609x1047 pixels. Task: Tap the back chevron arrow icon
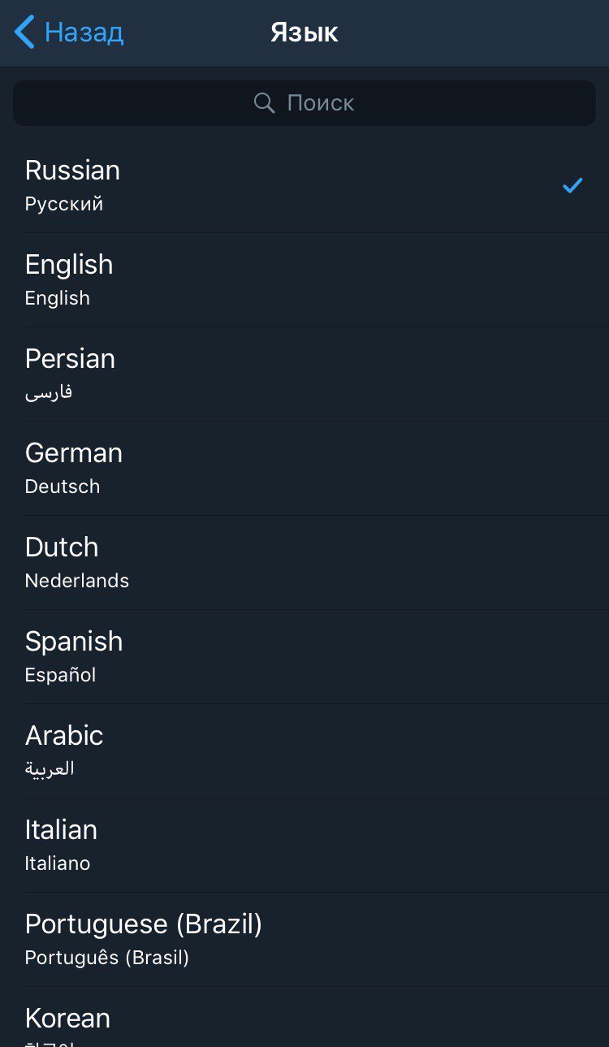tap(24, 32)
